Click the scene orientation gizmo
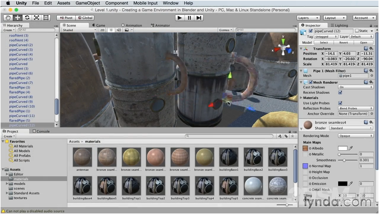 [283, 48]
